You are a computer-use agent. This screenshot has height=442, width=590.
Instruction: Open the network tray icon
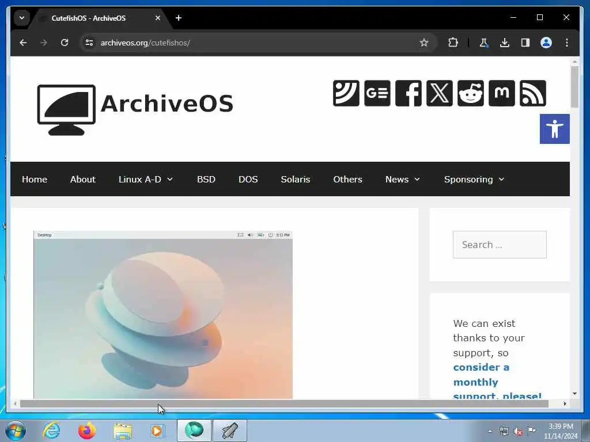[x=504, y=432]
